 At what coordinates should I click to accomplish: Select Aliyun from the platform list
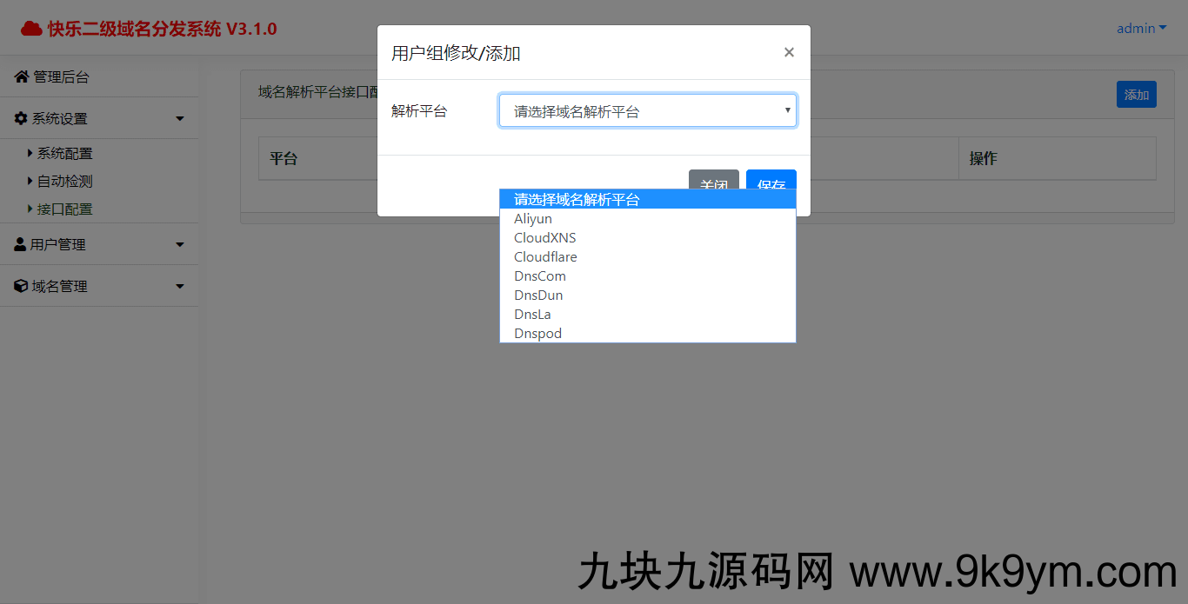tap(533, 219)
